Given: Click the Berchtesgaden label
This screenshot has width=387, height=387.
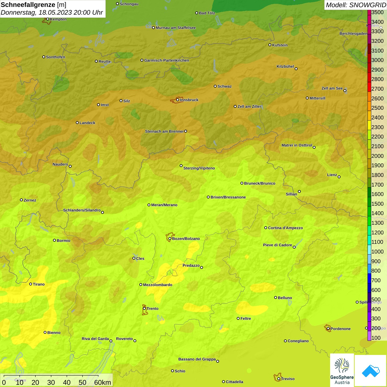Looking at the screenshot, I should point(353,33).
